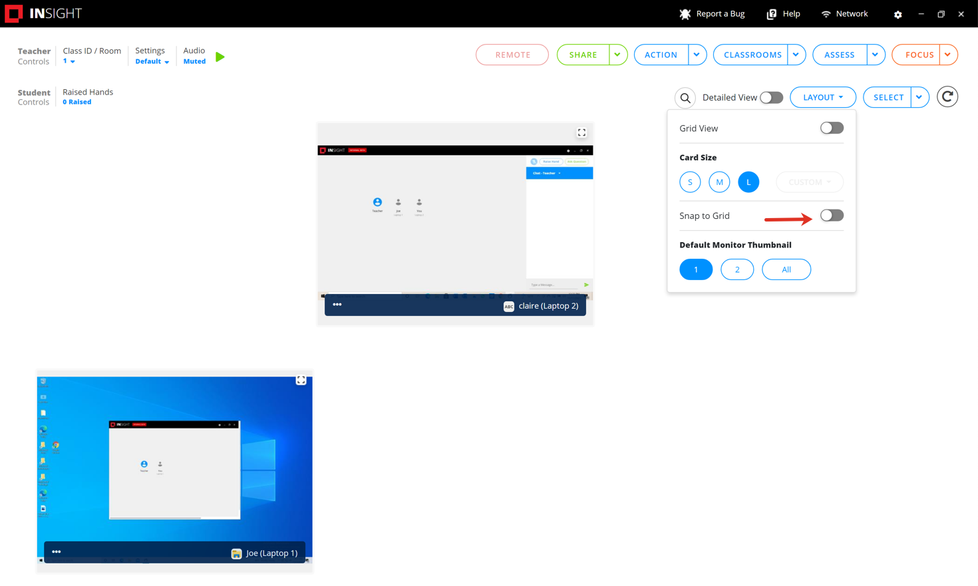Turn on Snap to Grid
Screen dimensions: 978x586
click(831, 216)
